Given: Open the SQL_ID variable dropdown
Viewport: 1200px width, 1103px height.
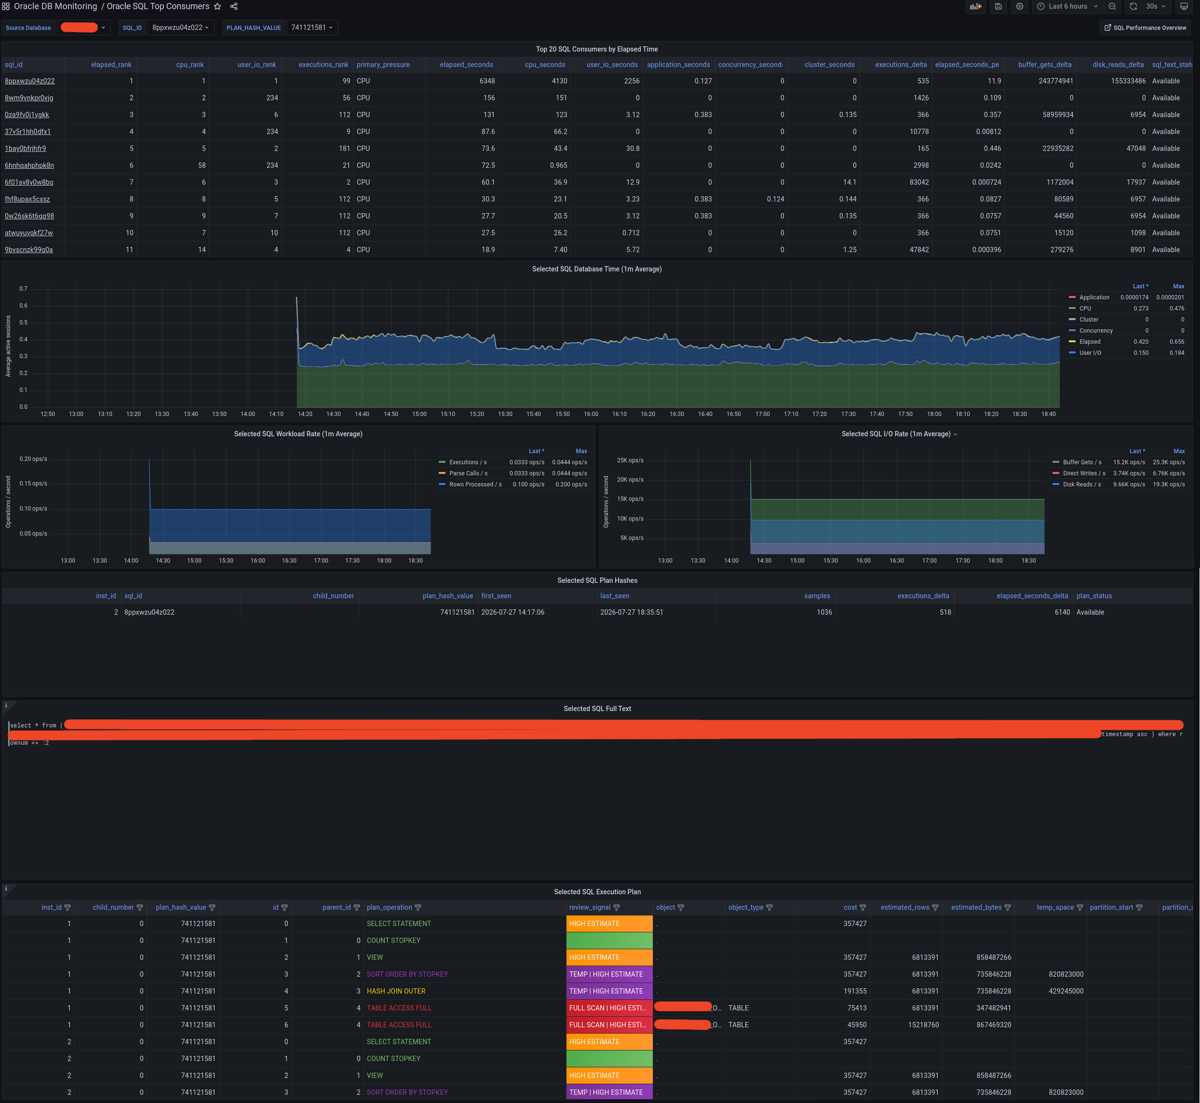Looking at the screenshot, I should click(181, 27).
